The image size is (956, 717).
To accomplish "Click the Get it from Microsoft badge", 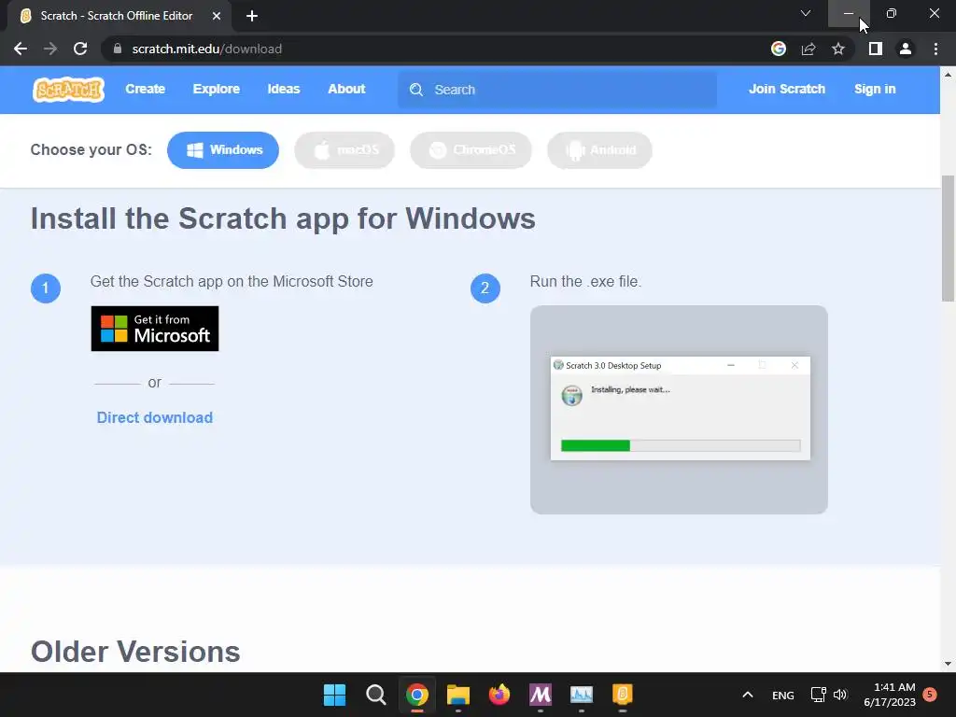I will coord(155,329).
